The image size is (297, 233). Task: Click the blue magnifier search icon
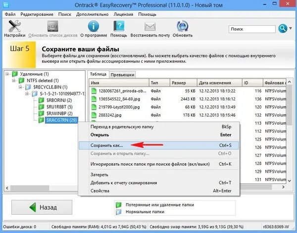283,29
